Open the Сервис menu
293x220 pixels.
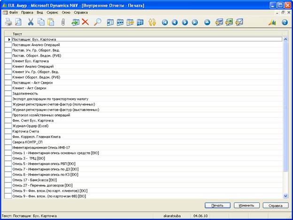[x=53, y=12]
